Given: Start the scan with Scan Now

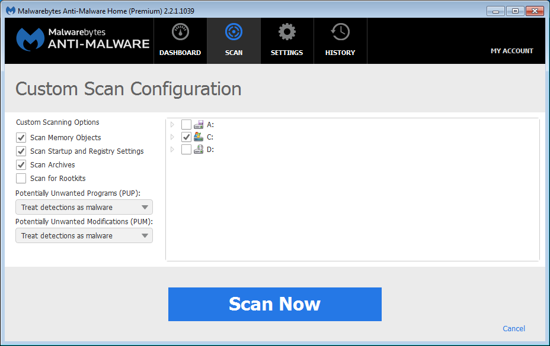Looking at the screenshot, I should tap(275, 305).
